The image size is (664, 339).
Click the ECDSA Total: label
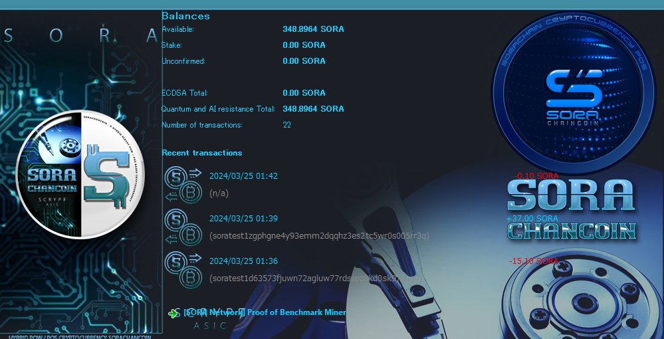(x=185, y=93)
